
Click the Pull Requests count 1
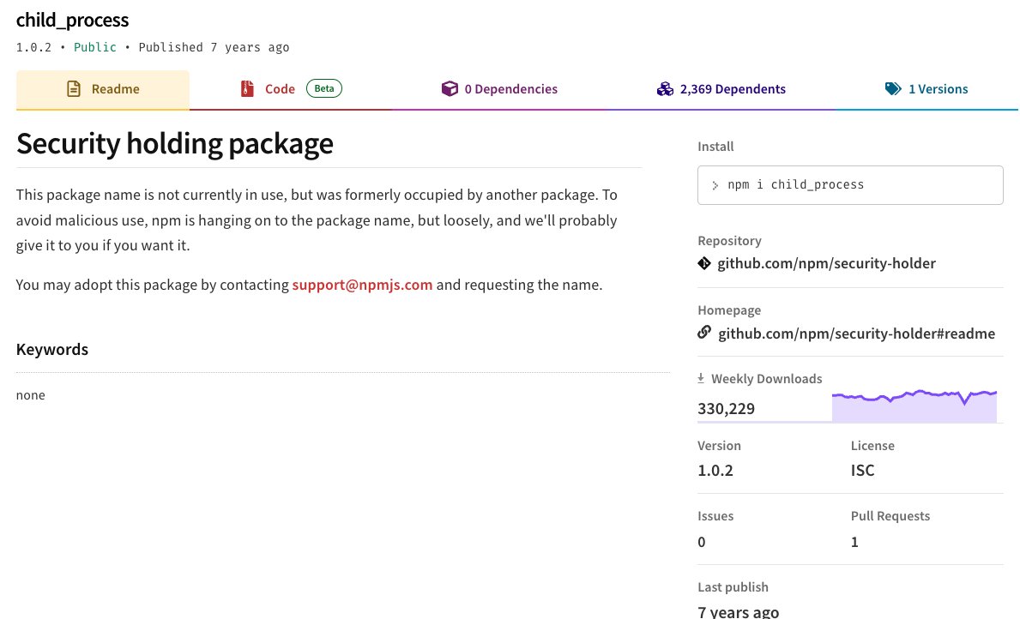click(854, 542)
